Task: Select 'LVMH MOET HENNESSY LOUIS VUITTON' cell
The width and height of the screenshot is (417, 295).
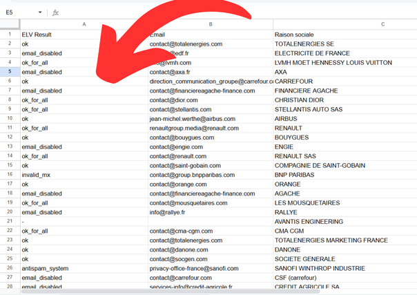Action: click(345, 62)
